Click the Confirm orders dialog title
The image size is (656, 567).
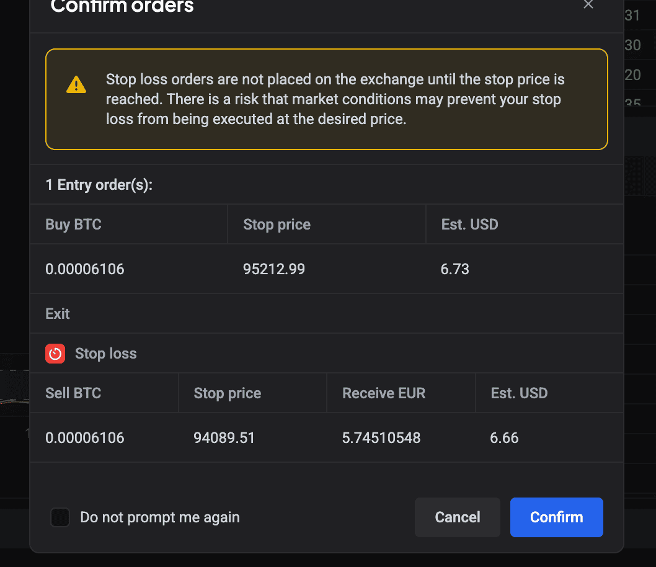(122, 7)
